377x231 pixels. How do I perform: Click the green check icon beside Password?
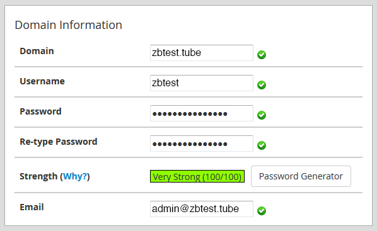pyautogui.click(x=262, y=115)
